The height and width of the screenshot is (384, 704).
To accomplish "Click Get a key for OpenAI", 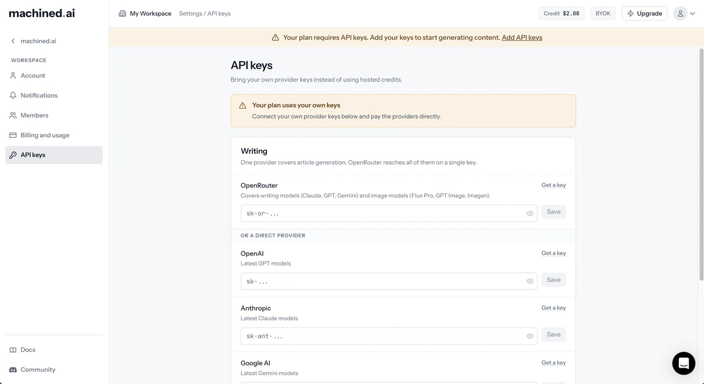I will pyautogui.click(x=554, y=253).
